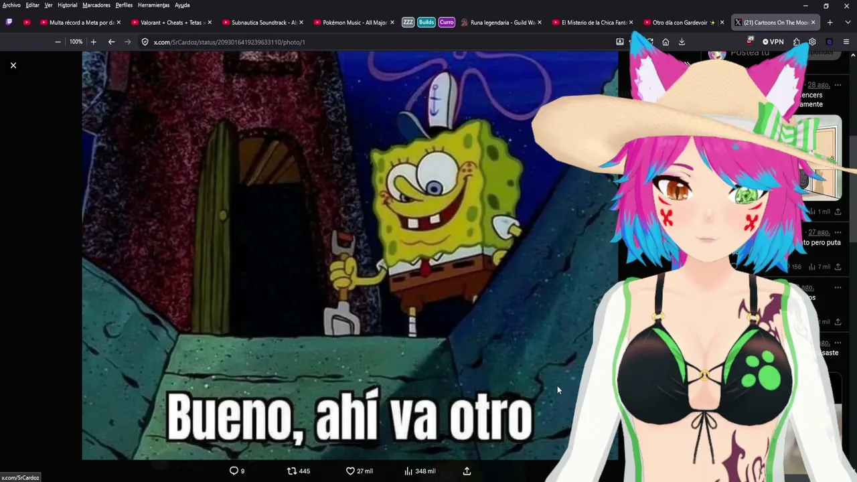Open a new browser tab
857x482 pixels.
[x=830, y=22]
